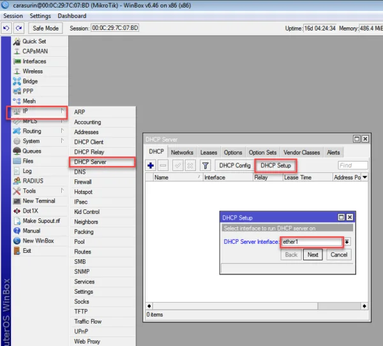Image resolution: width=383 pixels, height=346 pixels.
Task: Toggle the Safe Mode button
Action: click(45, 28)
